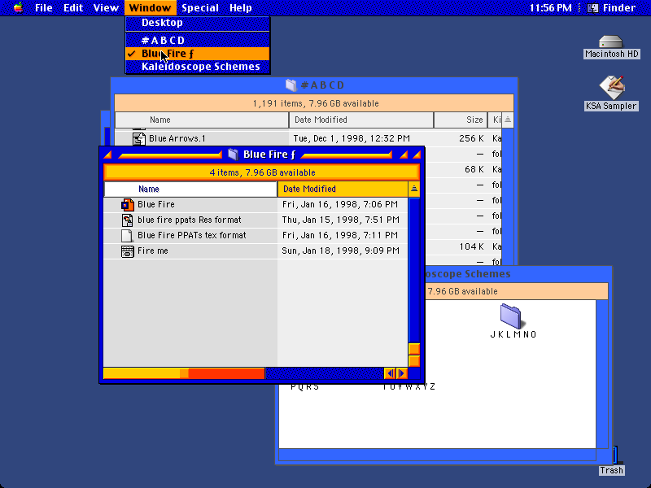
Task: Sort by Date Modified in # A B C D window
Action: tap(361, 120)
